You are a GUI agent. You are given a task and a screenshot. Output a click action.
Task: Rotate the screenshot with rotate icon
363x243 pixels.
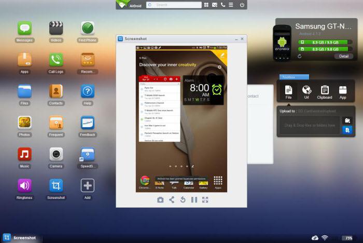[183, 200]
